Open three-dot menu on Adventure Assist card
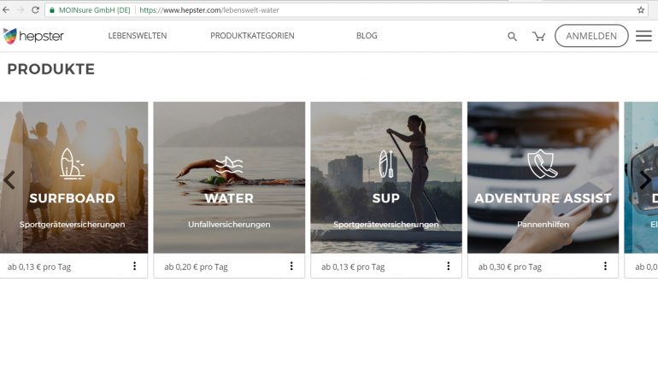This screenshot has width=658, height=370. tap(606, 266)
